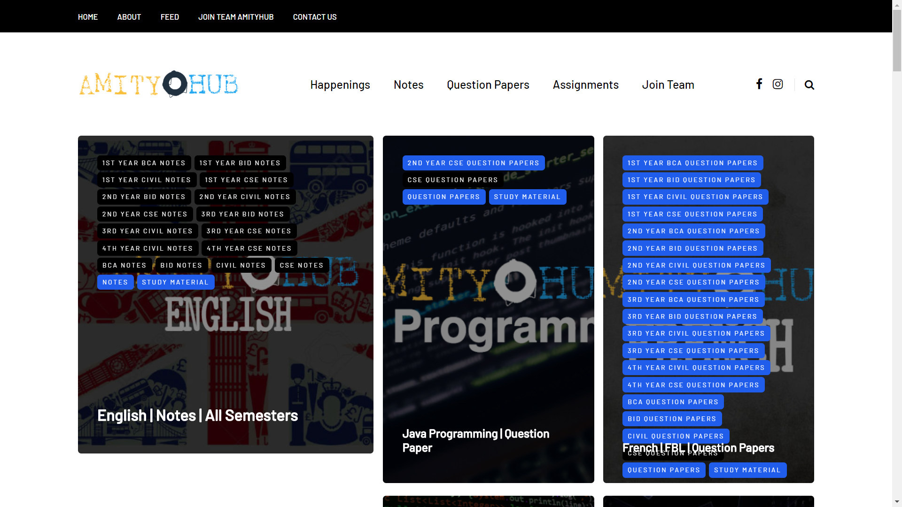Click STUDY MATERIAL tag on French card
This screenshot has height=507, width=902.
(747, 470)
